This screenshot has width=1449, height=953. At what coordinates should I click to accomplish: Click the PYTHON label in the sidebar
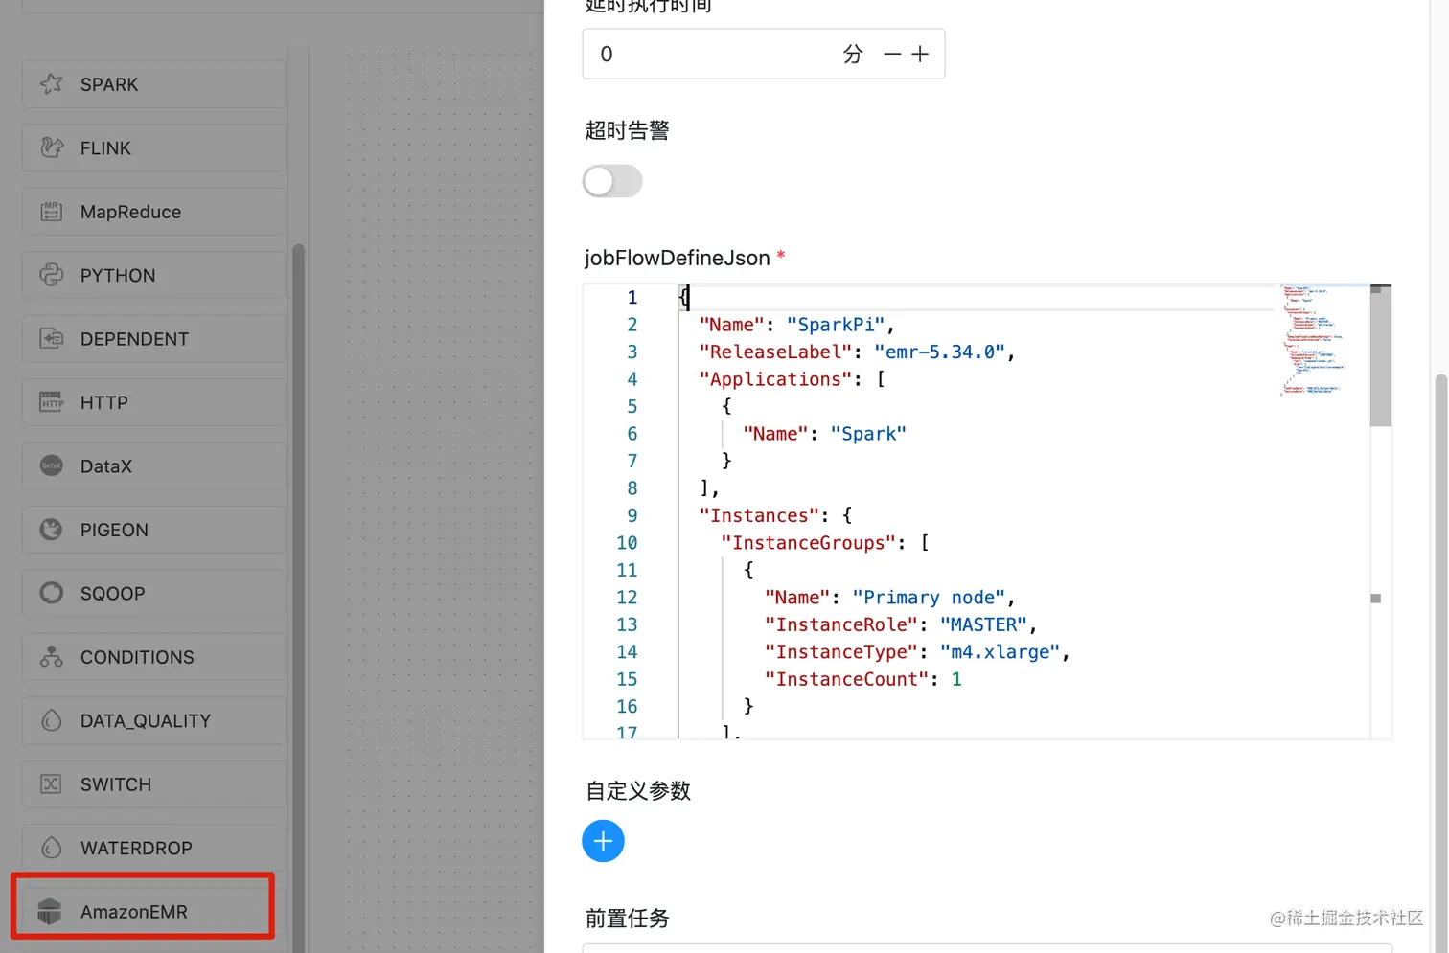pos(118,275)
